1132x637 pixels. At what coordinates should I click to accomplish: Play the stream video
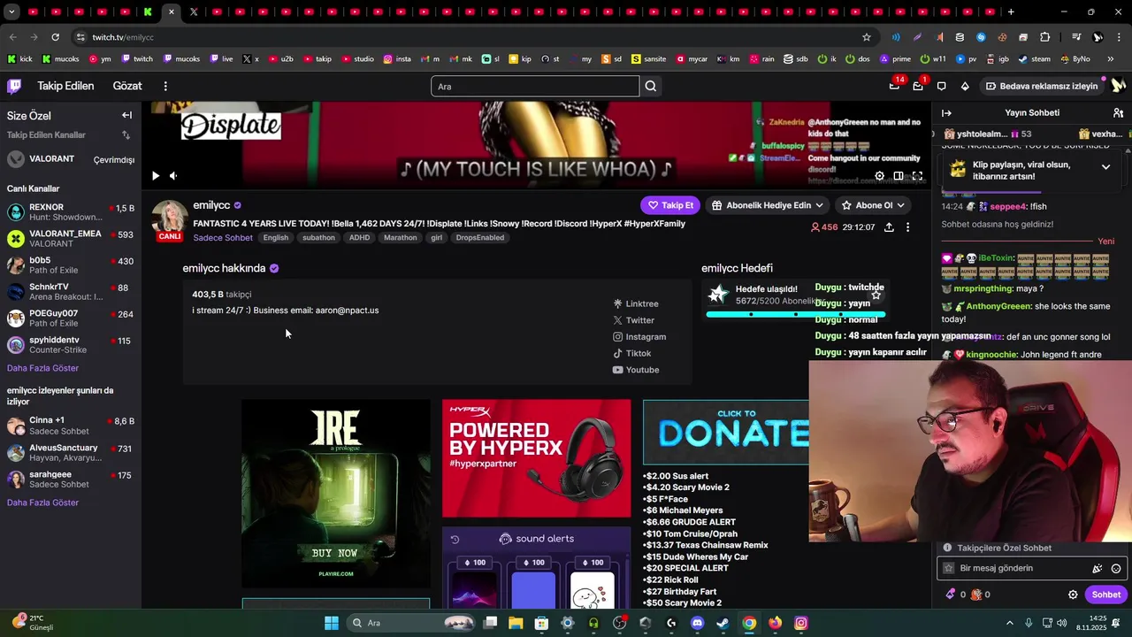point(156,176)
